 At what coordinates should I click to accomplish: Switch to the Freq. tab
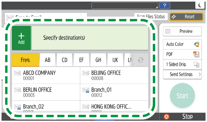pyautogui.click(x=25, y=60)
